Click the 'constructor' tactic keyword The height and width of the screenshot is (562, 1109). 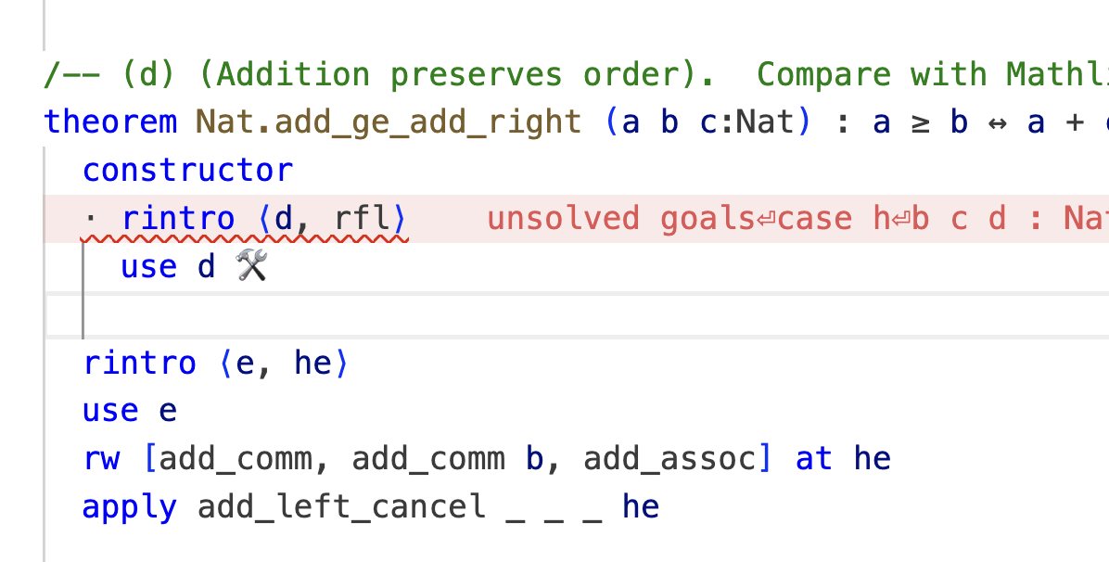[x=187, y=171]
